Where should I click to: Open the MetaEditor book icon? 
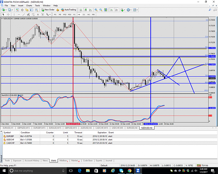click(x=58, y=10)
